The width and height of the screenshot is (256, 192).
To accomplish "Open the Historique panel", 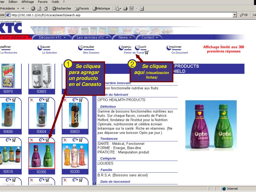I will [x=101, y=8].
